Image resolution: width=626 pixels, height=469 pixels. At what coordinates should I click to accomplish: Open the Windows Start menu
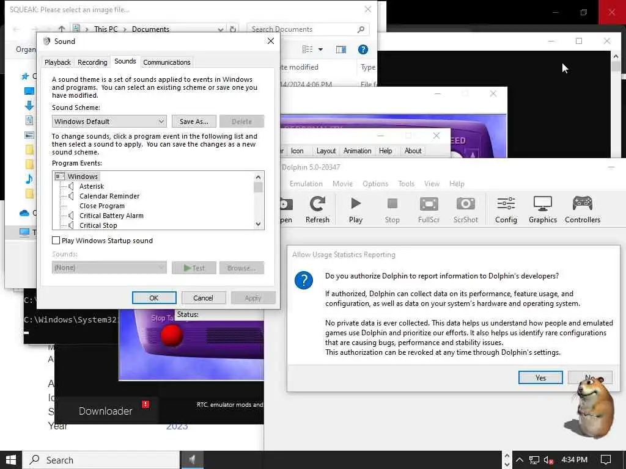tap(11, 460)
